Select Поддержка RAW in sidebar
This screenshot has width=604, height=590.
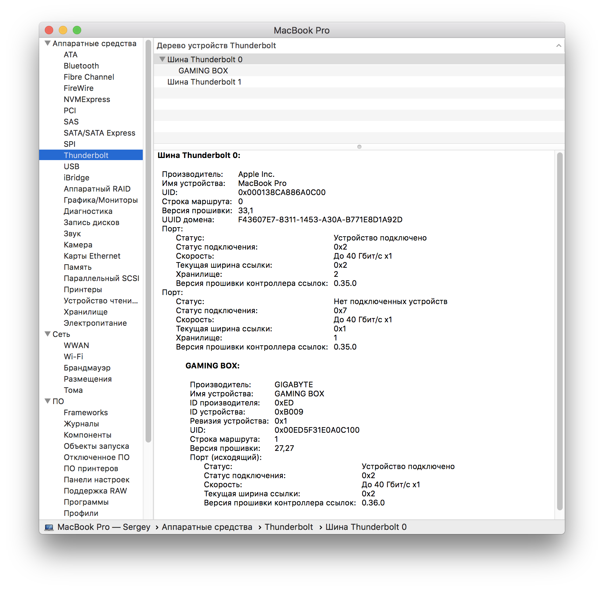point(95,491)
